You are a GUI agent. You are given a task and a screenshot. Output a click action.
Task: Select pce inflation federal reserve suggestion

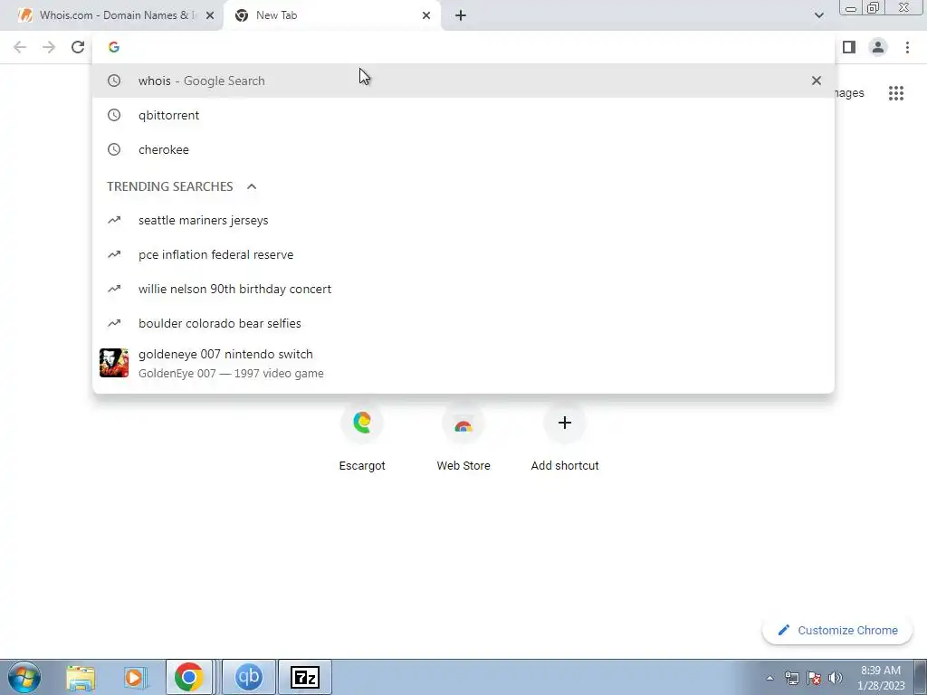tap(463, 254)
